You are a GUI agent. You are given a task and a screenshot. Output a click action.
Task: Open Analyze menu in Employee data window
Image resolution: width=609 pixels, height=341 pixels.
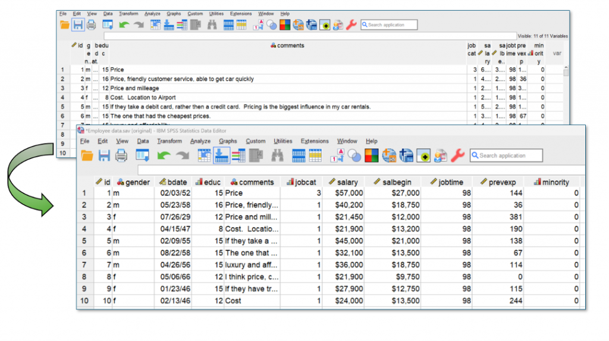pos(200,141)
